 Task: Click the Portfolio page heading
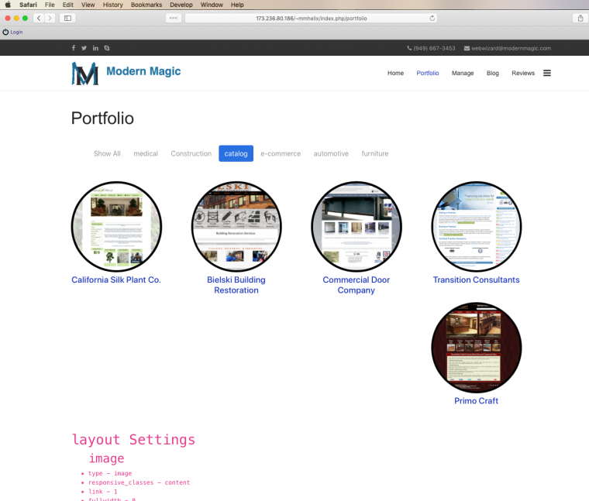pos(102,118)
